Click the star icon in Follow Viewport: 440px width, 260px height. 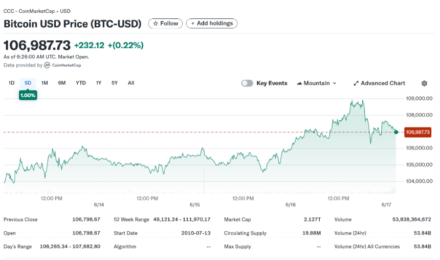point(156,24)
